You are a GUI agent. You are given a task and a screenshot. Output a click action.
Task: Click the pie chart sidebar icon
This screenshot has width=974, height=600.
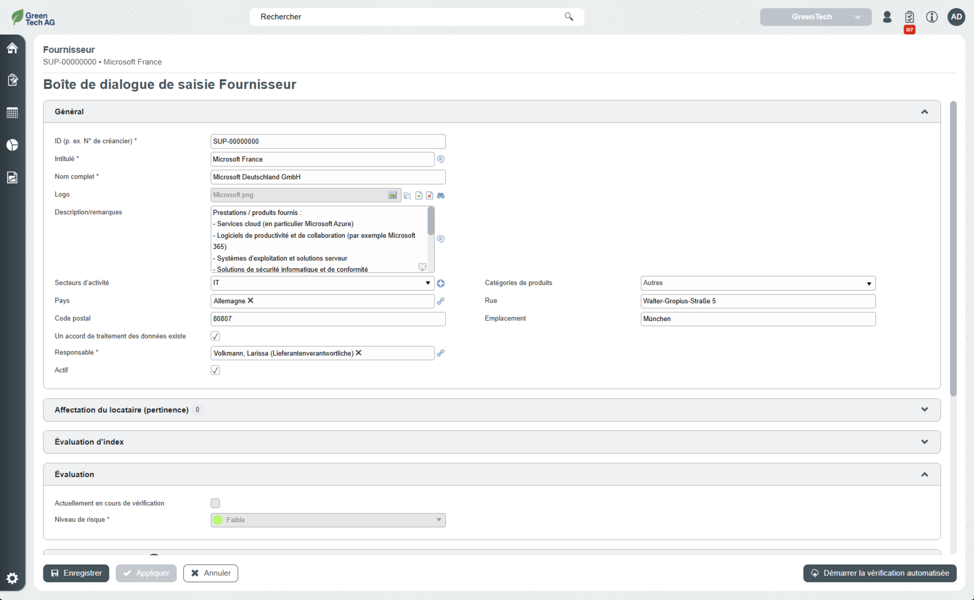click(x=12, y=145)
